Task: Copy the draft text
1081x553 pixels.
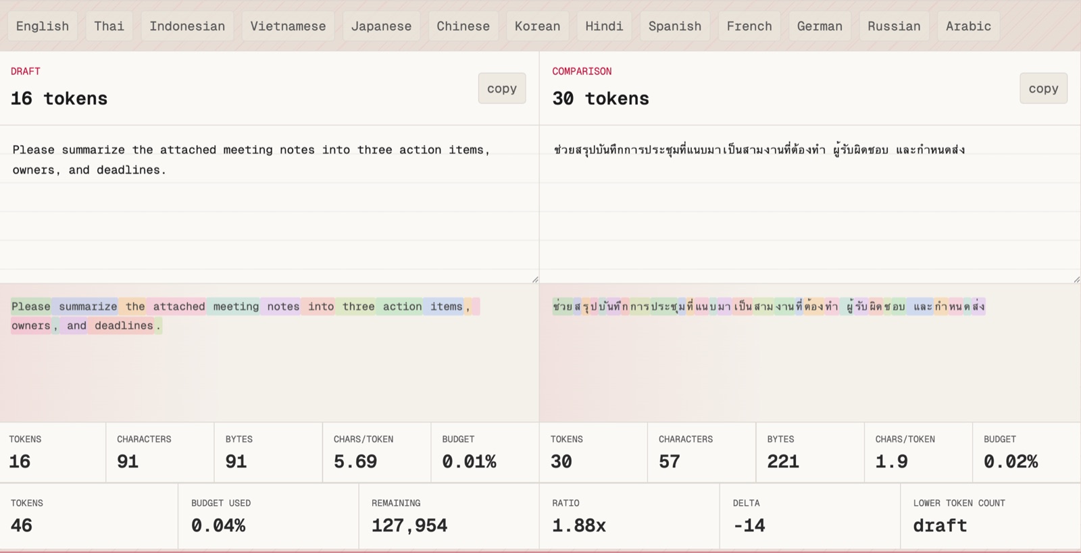Action: (x=502, y=88)
